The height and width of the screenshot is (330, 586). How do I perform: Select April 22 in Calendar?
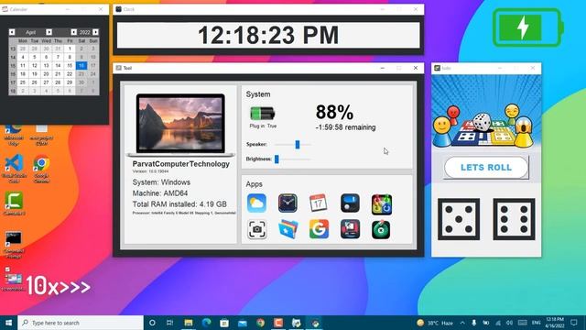(x=70, y=74)
